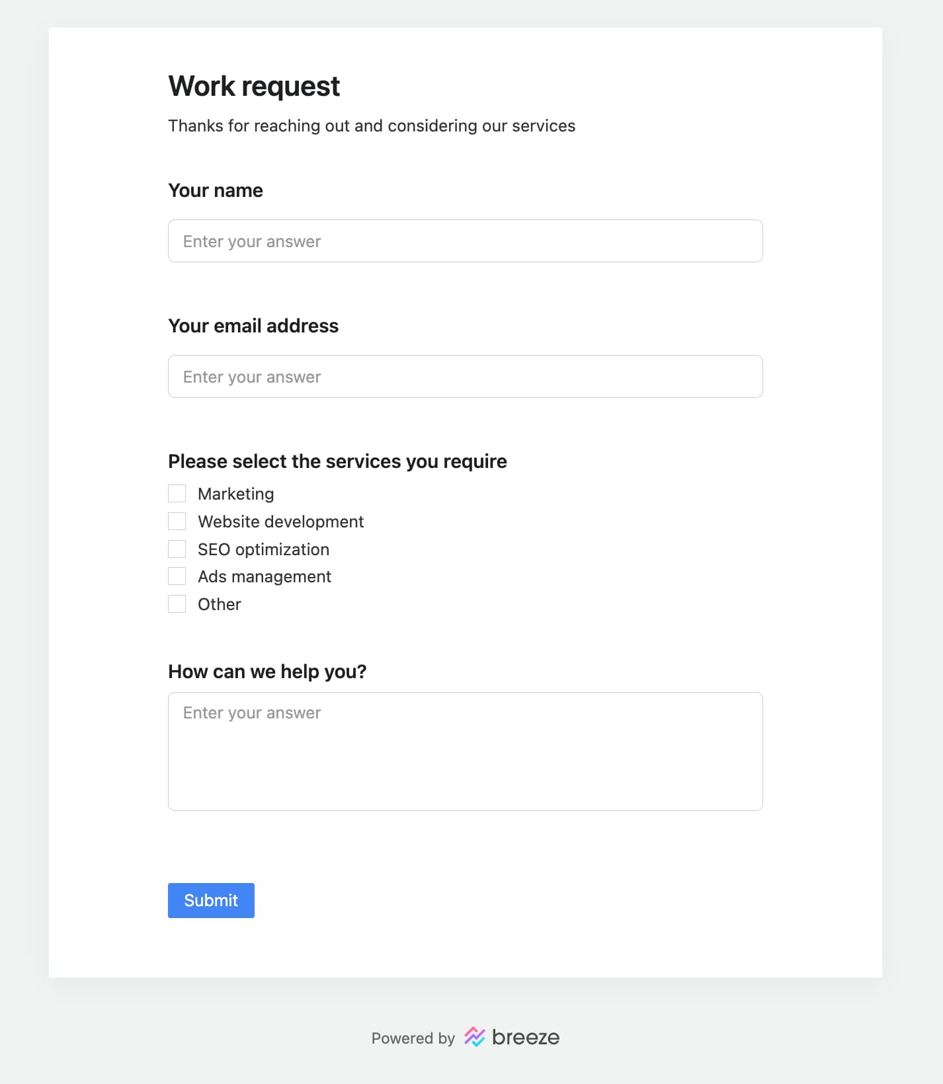Viewport: 943px width, 1084px height.
Task: Select the Ads management checkbox
Action: pyautogui.click(x=177, y=576)
